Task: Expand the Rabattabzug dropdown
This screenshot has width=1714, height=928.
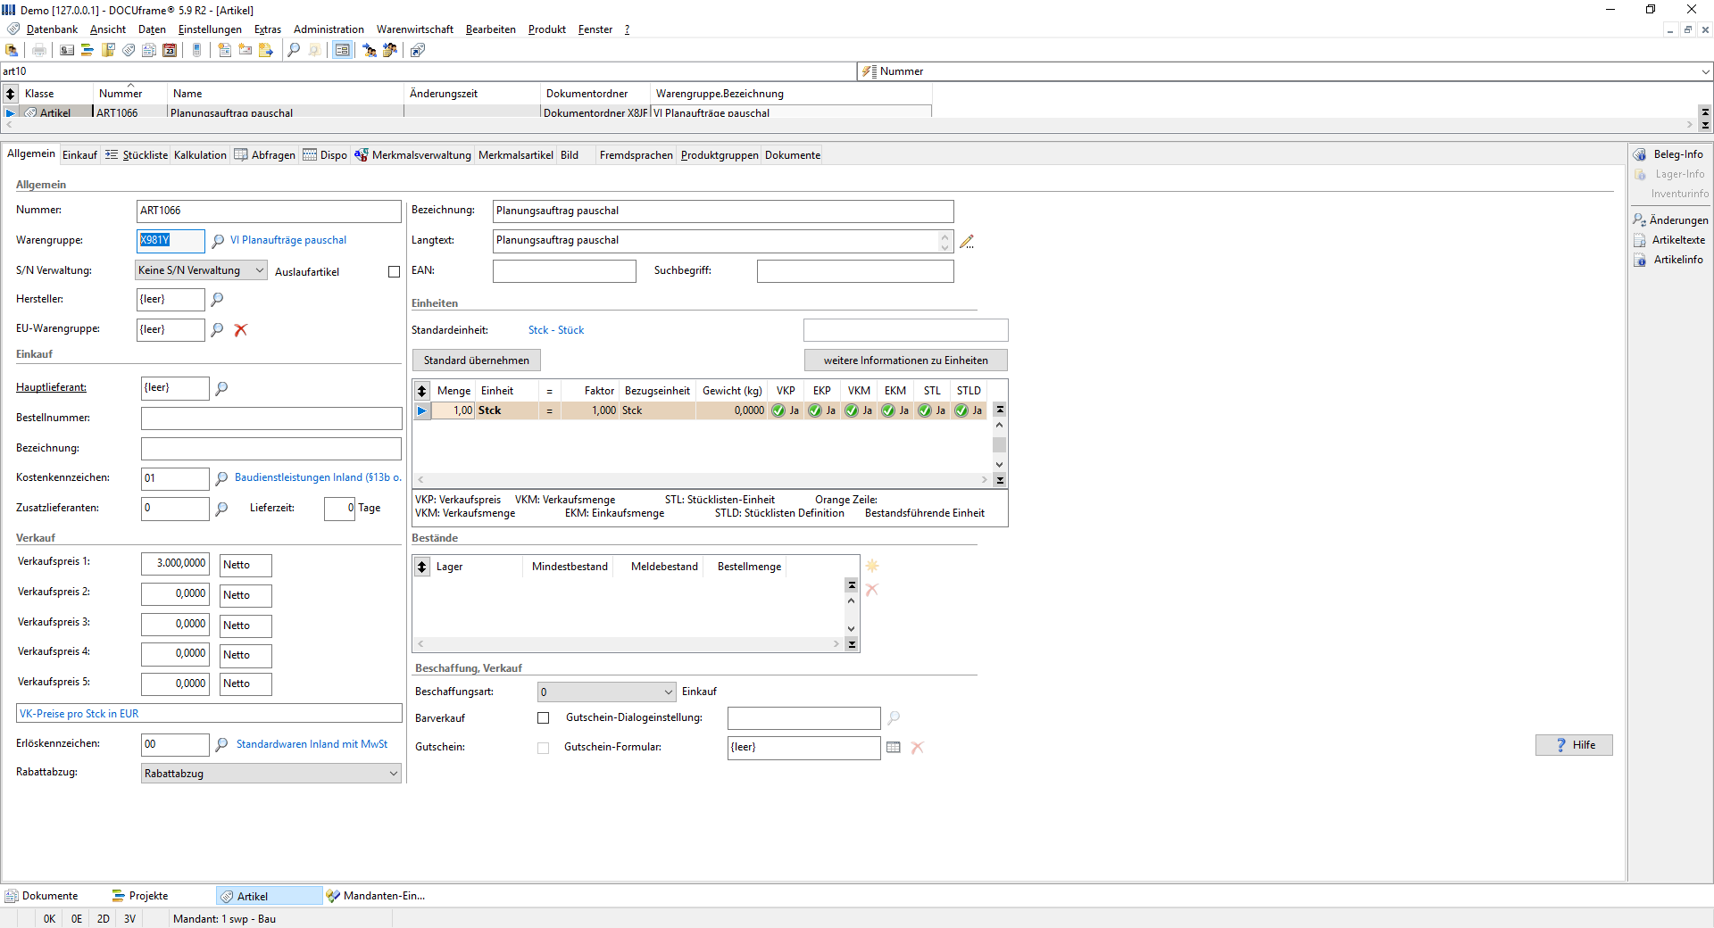Action: point(271,774)
